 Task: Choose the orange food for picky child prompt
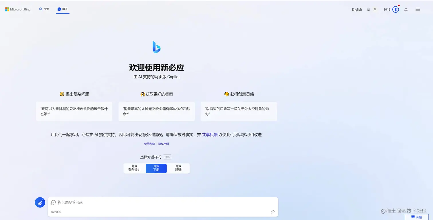[74, 111]
